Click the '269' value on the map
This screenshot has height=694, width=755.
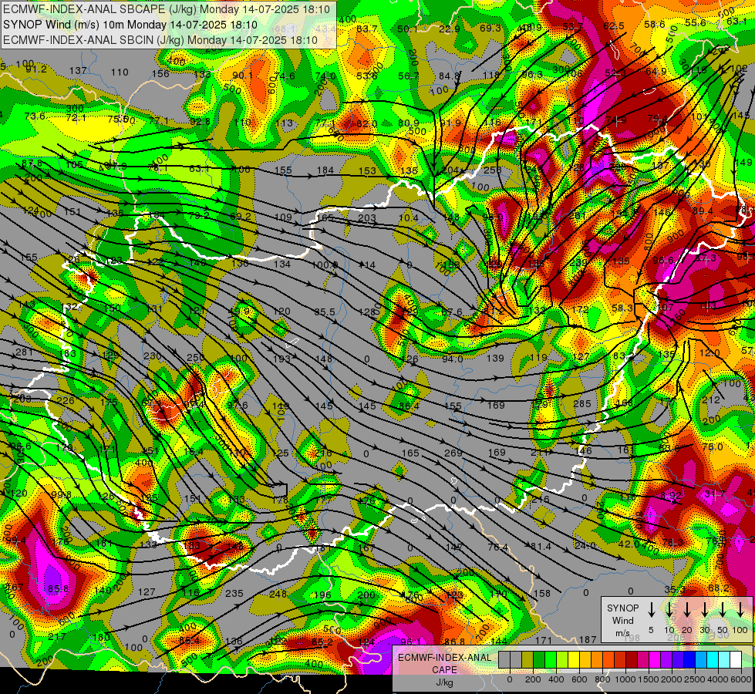pyautogui.click(x=453, y=453)
